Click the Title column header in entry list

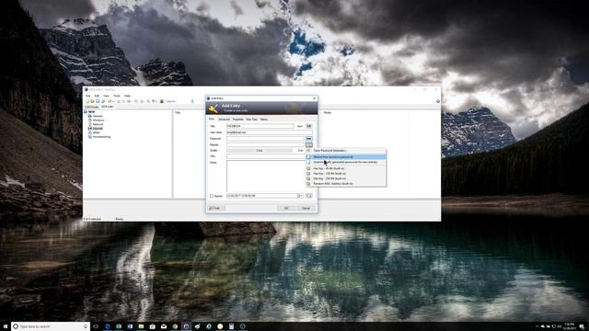point(178,112)
